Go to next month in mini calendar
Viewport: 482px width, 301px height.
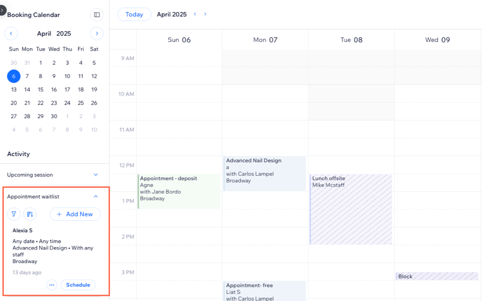point(96,33)
